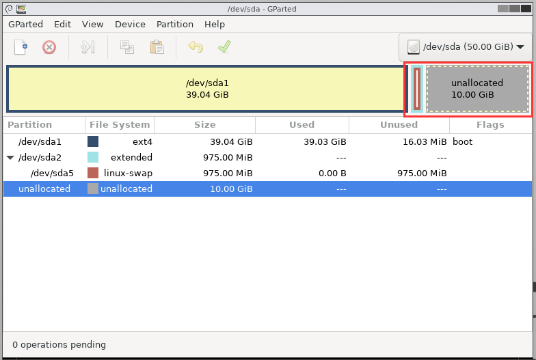Click the highlighted unallocated row name
Viewport: 536px width, 360px height.
coord(44,189)
